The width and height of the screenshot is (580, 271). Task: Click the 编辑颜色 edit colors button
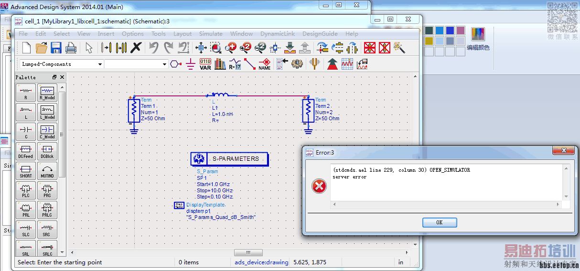pyautogui.click(x=478, y=39)
